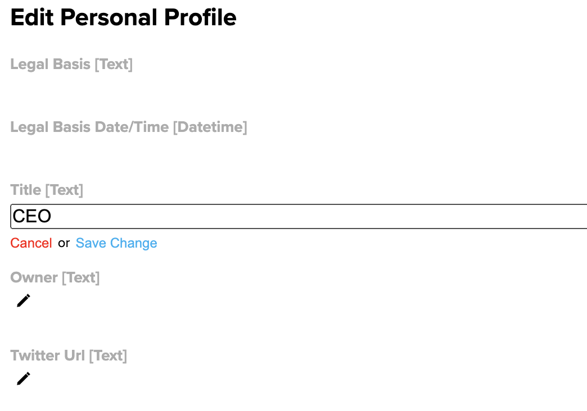The height and width of the screenshot is (411, 587).
Task: Click the Legal Basis Date/Time [Datetime] label
Action: (x=128, y=127)
